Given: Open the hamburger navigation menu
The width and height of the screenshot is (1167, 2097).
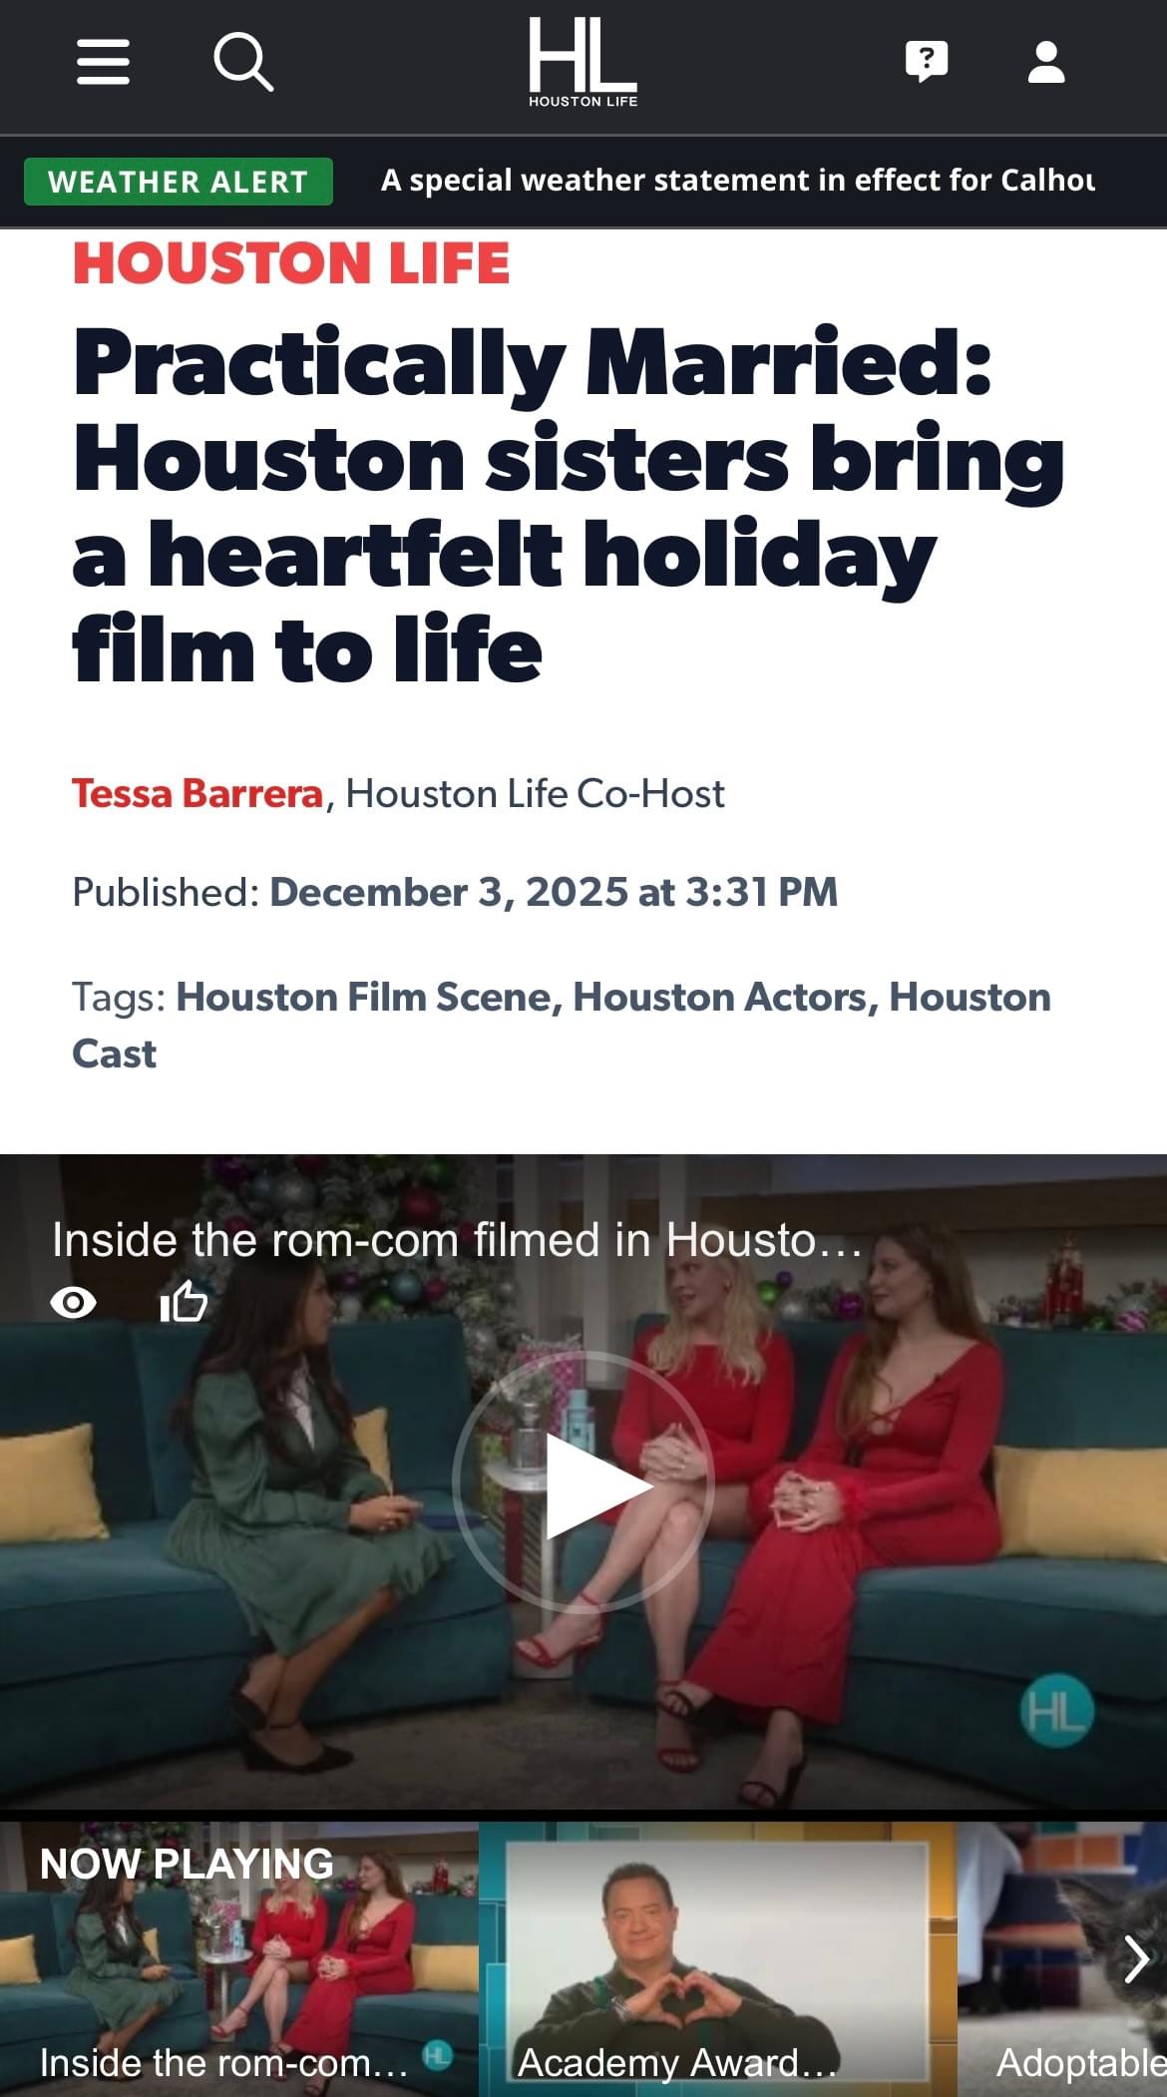Looking at the screenshot, I should tap(103, 63).
